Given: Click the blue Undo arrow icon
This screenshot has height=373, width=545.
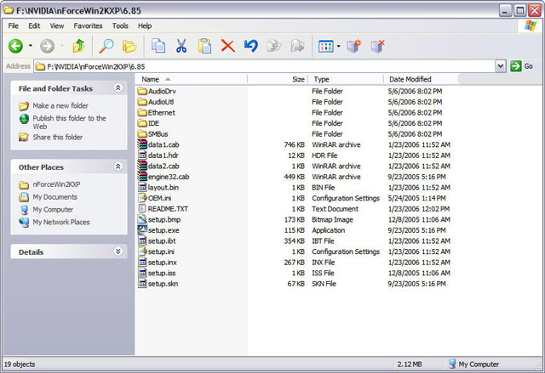Looking at the screenshot, I should (x=250, y=46).
